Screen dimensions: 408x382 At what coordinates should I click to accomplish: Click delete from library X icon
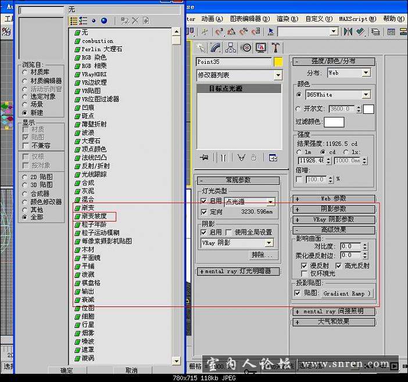(135, 20)
